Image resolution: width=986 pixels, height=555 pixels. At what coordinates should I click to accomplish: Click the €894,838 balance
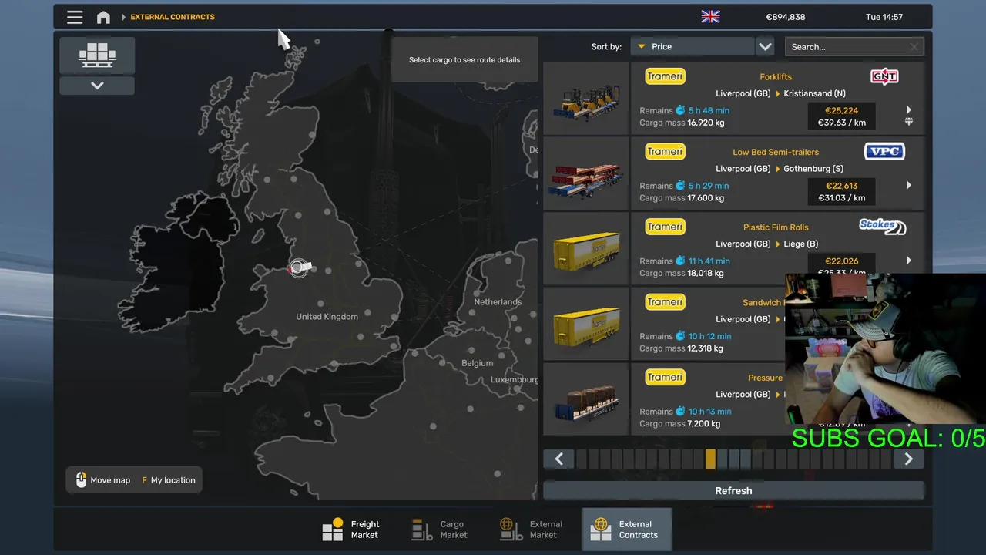786,17
